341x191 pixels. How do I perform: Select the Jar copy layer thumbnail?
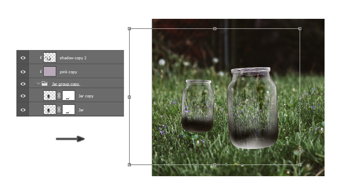point(50,95)
